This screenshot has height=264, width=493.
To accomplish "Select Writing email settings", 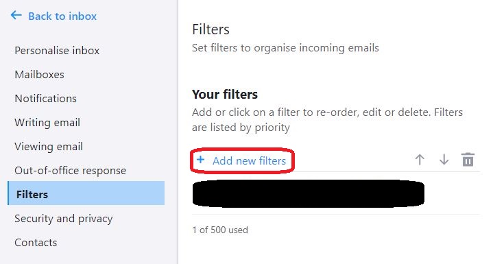I will [x=47, y=122].
